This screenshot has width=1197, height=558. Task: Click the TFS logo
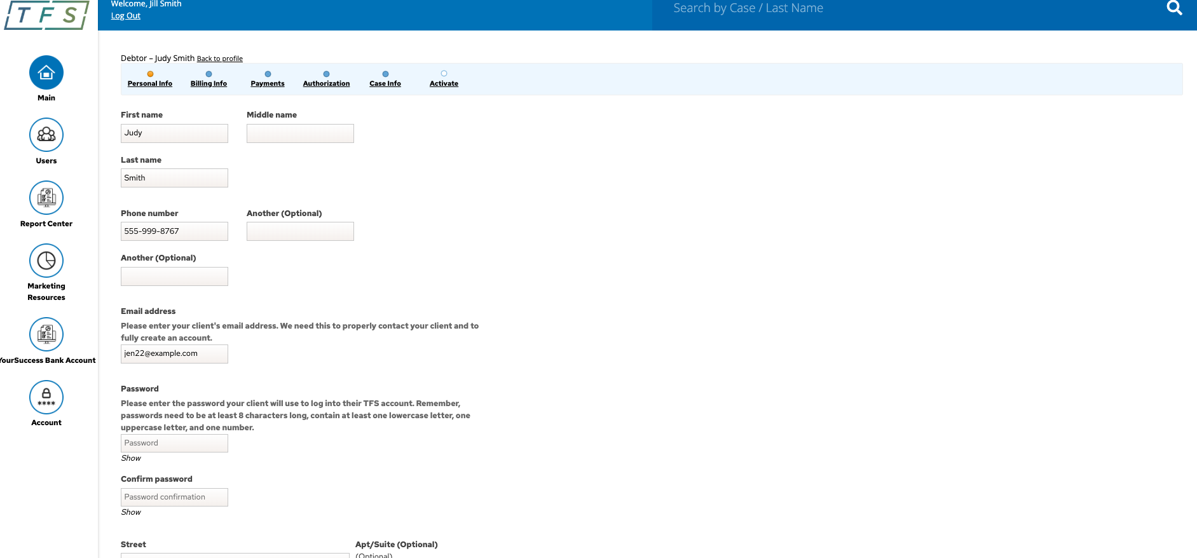46,15
